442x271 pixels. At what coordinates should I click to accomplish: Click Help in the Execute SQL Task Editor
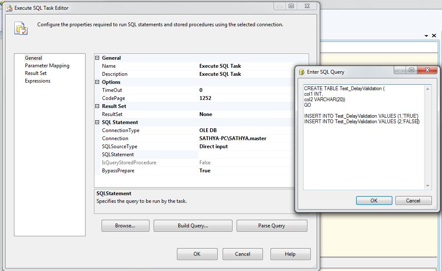tap(290, 254)
